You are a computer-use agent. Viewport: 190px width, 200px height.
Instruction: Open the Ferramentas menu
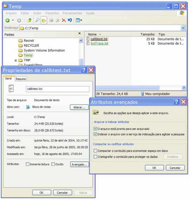[72, 13]
